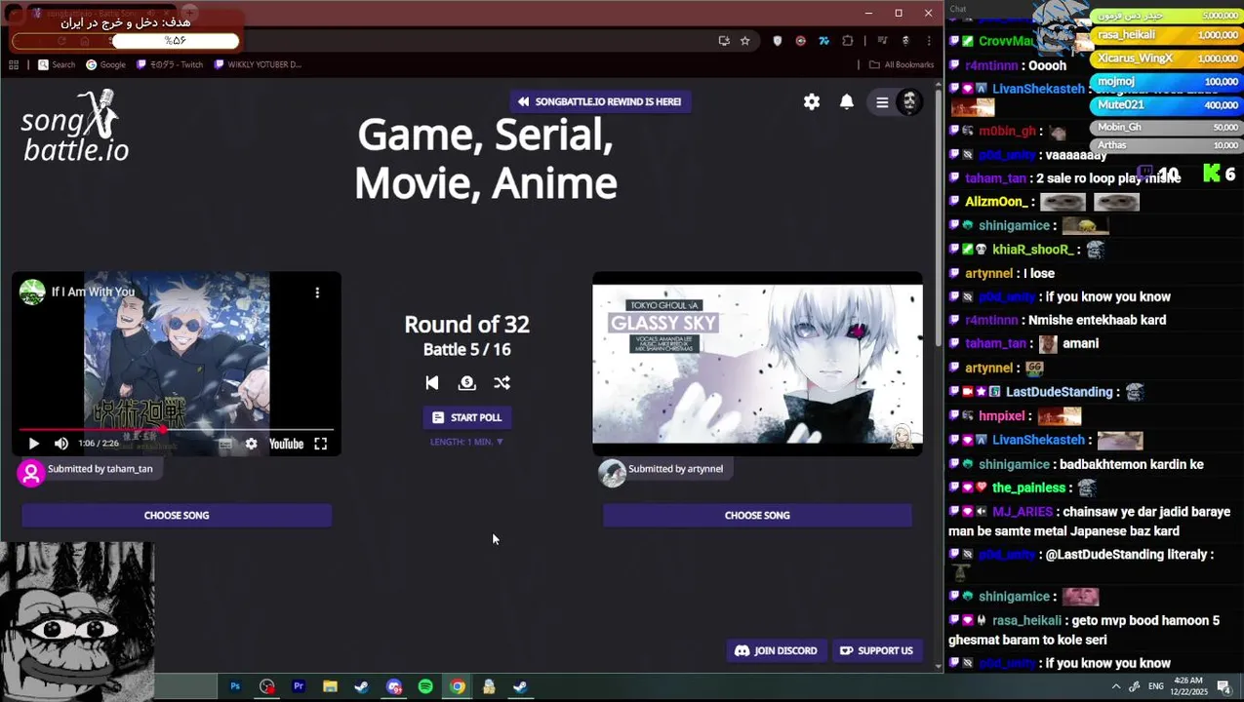Click the songbattle.io logo
The width and height of the screenshot is (1244, 702).
point(75,127)
